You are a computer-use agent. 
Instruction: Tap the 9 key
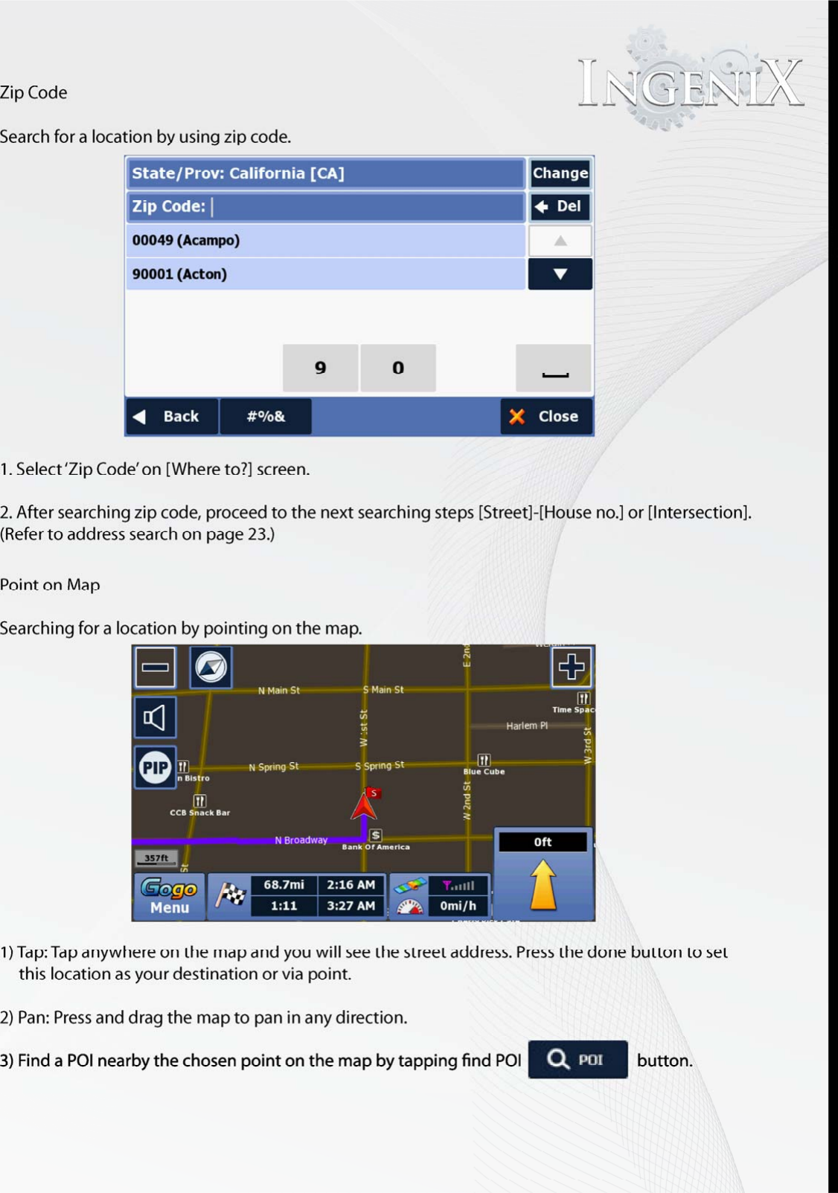321,368
